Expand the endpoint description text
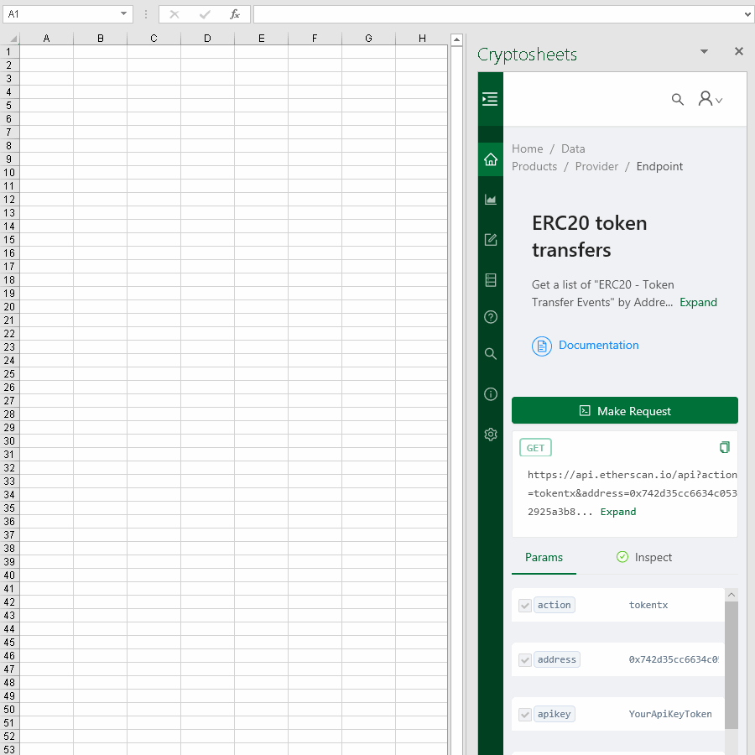The height and width of the screenshot is (755, 755). coord(698,302)
